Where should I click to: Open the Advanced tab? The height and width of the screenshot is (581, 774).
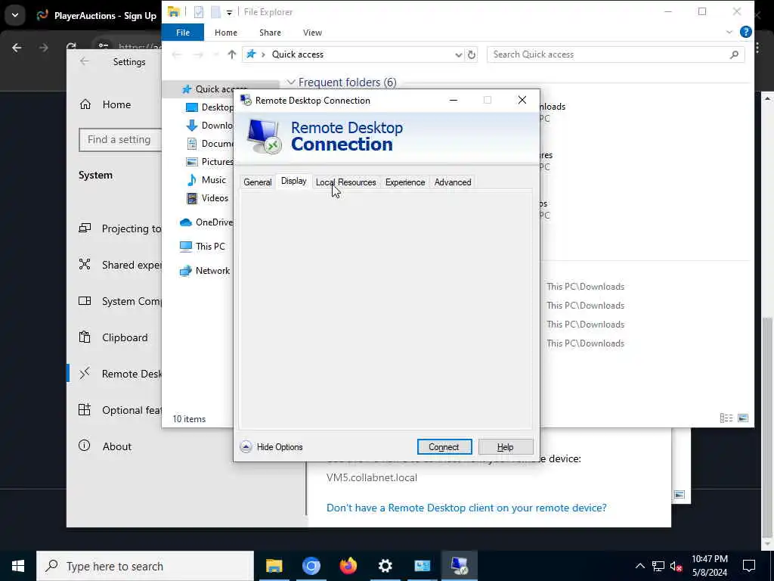(453, 182)
